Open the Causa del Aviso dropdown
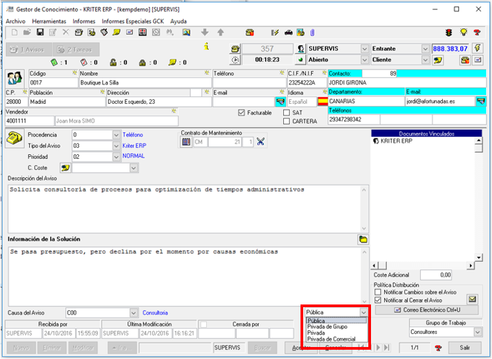 click(x=134, y=313)
